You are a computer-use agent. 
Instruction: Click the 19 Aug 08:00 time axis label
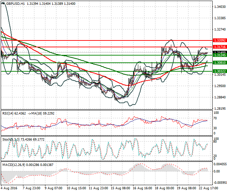[186, 188]
